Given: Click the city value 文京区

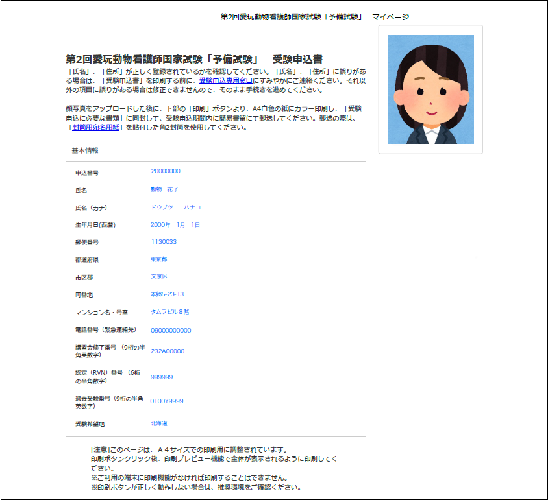Looking at the screenshot, I should [x=159, y=277].
